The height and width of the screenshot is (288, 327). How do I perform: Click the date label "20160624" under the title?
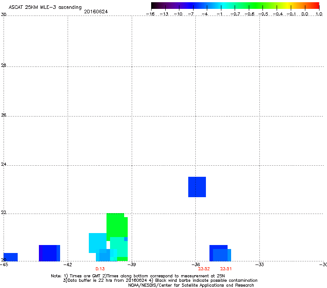pos(96,12)
